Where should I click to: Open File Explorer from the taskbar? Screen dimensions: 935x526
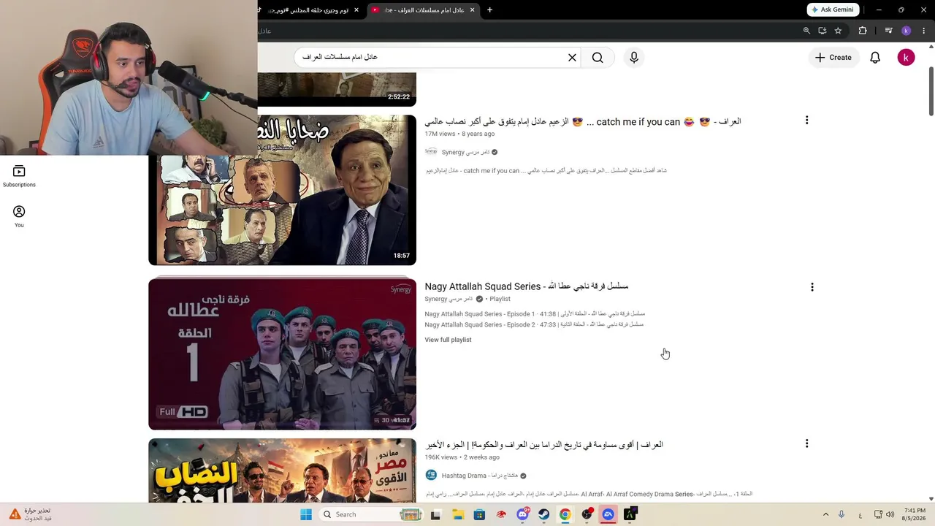click(457, 514)
